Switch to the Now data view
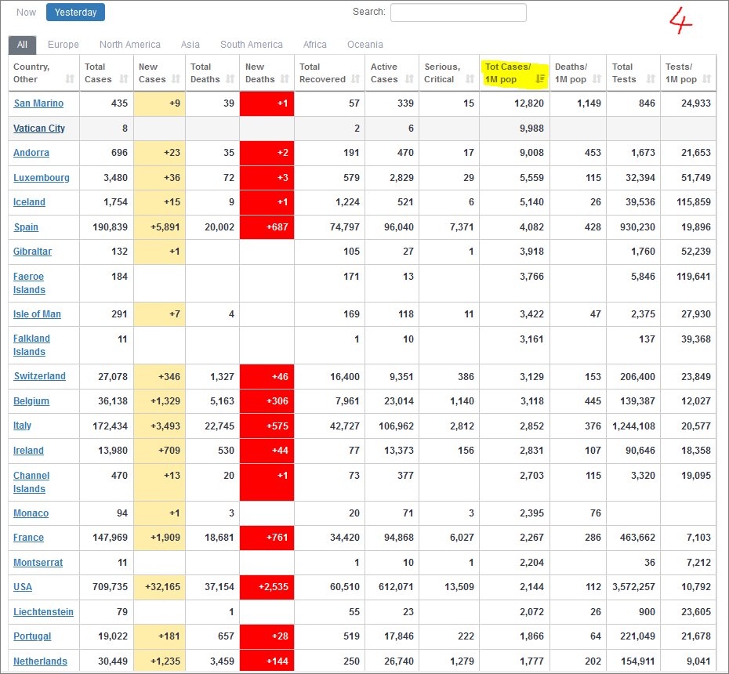Image resolution: width=729 pixels, height=674 pixels. (27, 13)
